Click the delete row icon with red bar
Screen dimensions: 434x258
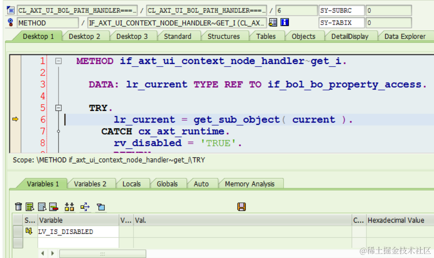pos(54,207)
